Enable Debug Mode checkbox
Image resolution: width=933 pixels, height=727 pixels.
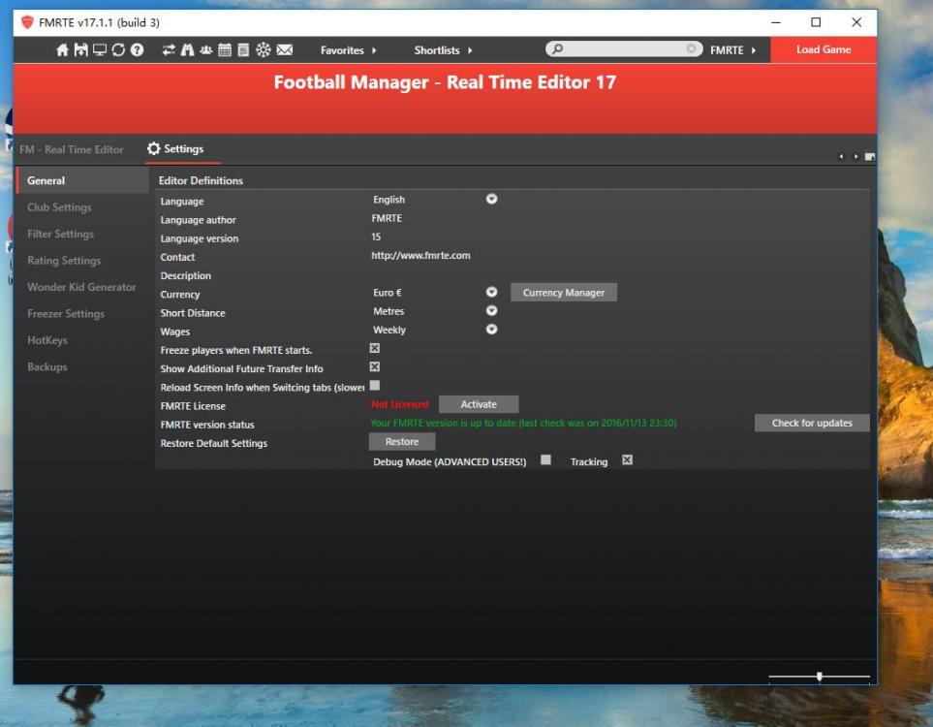click(545, 460)
